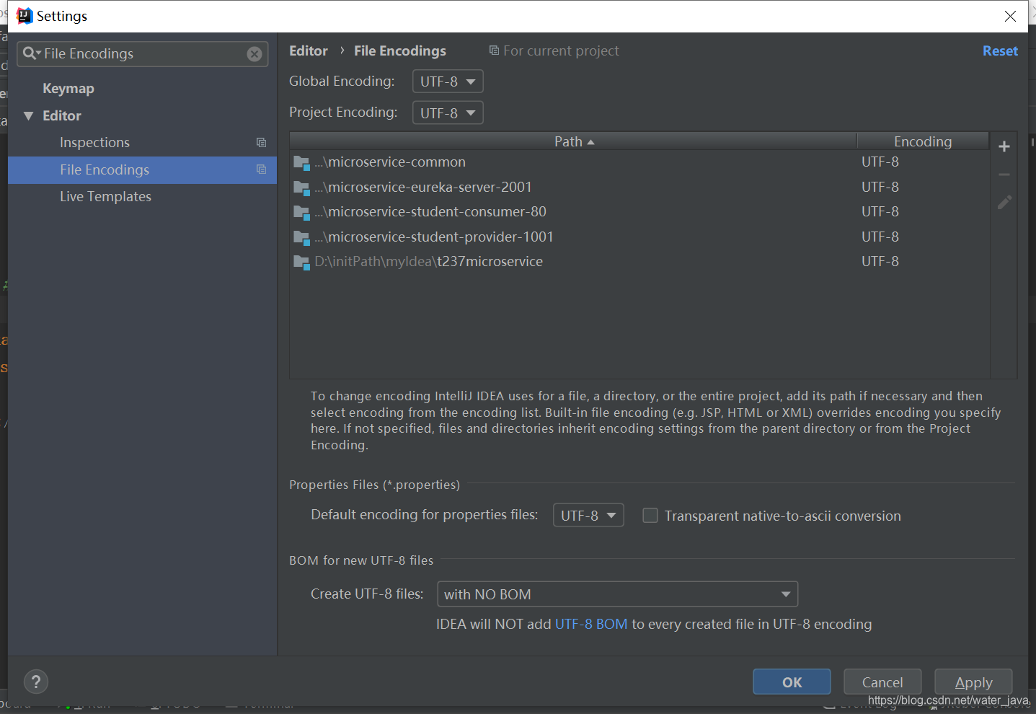Click the File Encodings project-scope icon
Screen dimensions: 1036x714
262,169
